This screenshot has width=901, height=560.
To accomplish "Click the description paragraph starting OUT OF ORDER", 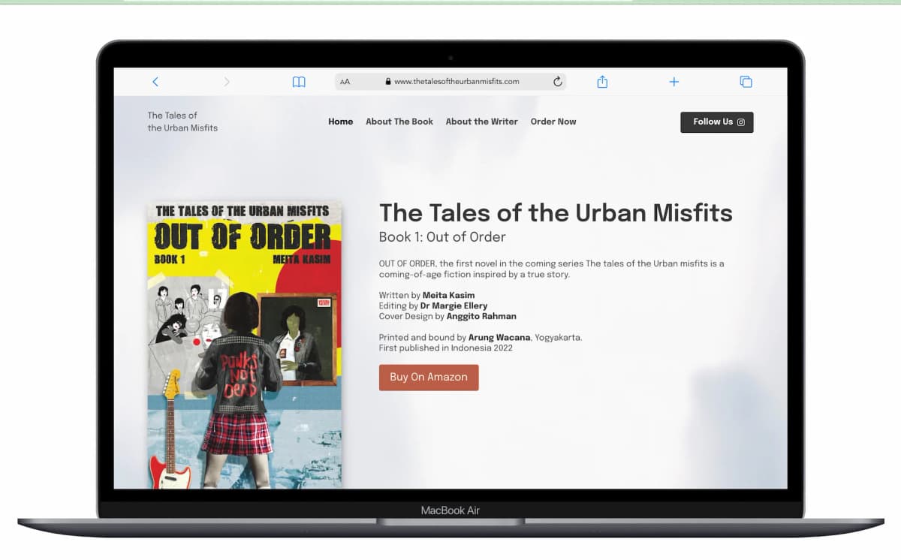I will click(551, 269).
